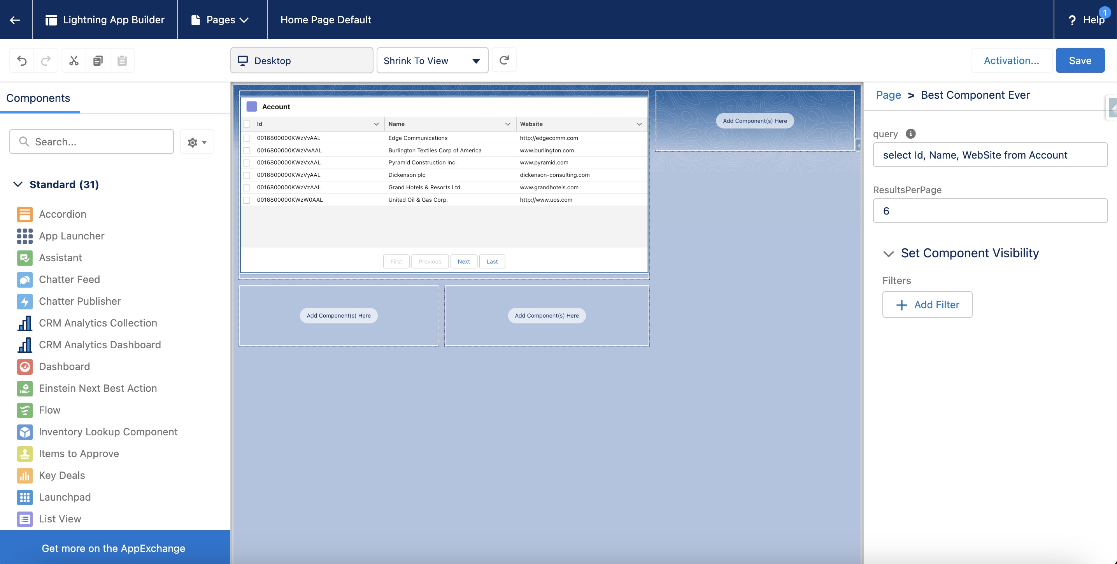Screen dimensions: 1117x564
Task: Click Lightning App Builder in the header
Action: (105, 19)
